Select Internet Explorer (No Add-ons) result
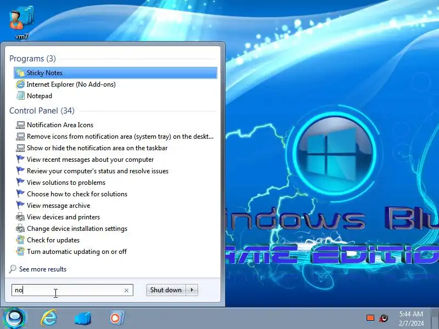Image resolution: width=439 pixels, height=329 pixels. pos(115,84)
